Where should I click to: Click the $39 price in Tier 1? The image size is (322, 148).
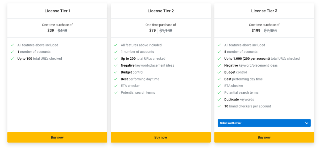click(51, 30)
